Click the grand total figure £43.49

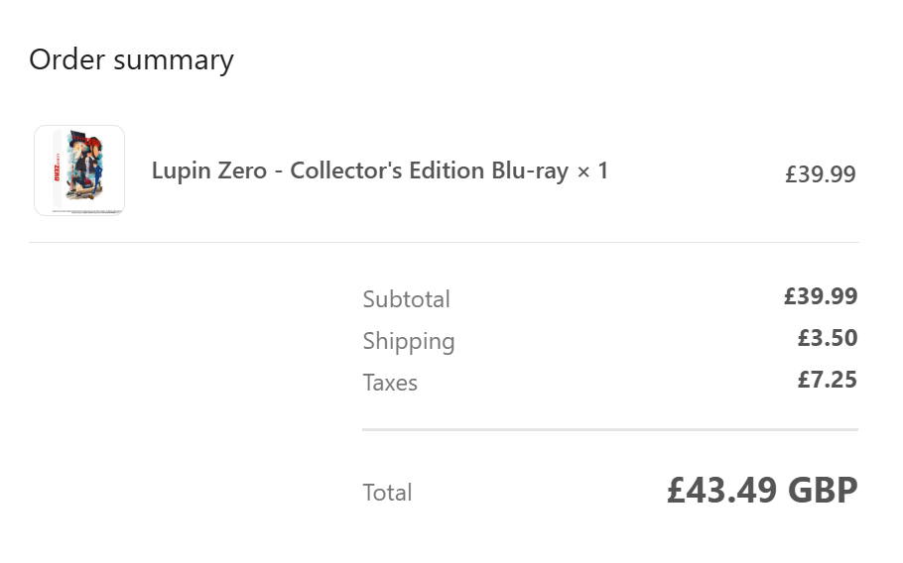[721, 490]
